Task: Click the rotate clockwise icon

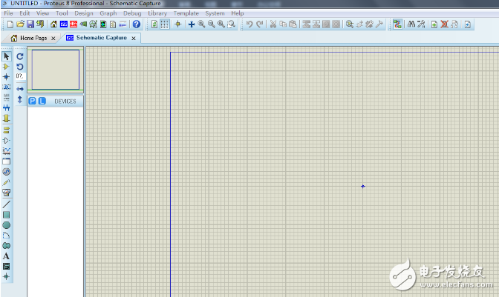Action: point(20,56)
